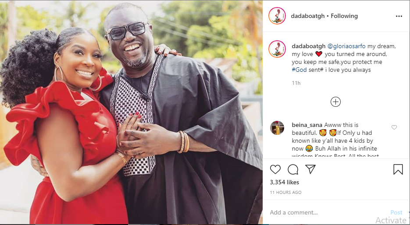Open dadaboatgh profile picture in header
This screenshot has height=225, width=410.
click(x=277, y=16)
